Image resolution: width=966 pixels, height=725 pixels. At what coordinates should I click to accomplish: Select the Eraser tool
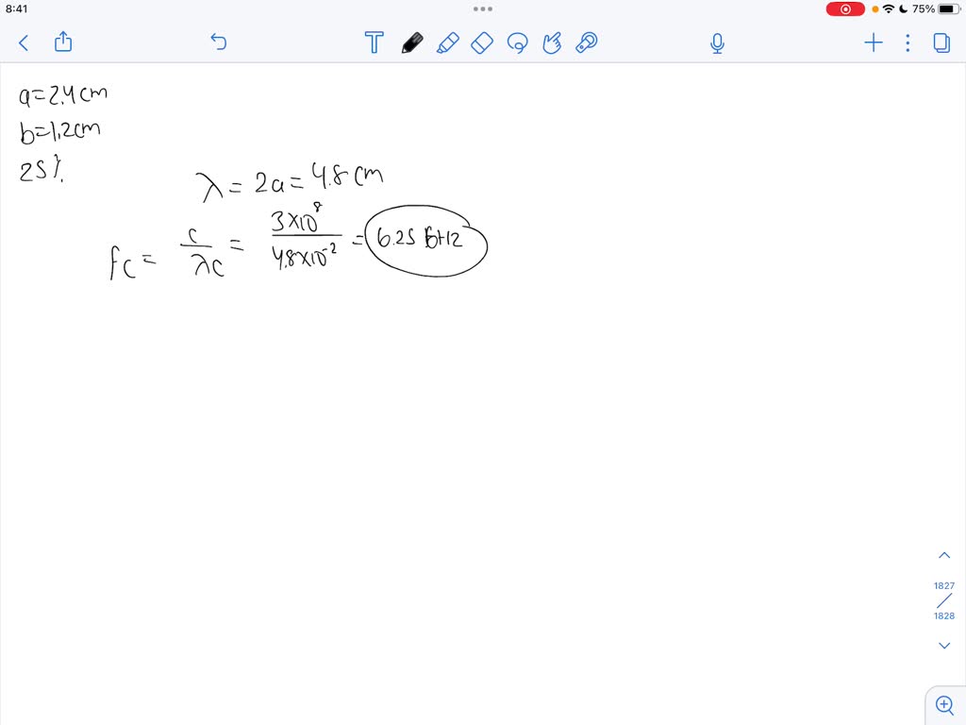[482, 42]
